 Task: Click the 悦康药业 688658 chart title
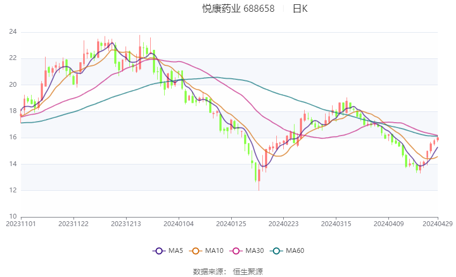click(x=238, y=9)
